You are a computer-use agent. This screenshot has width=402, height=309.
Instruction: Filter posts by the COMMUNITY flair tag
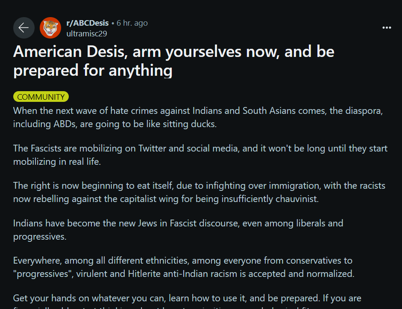pyautogui.click(x=41, y=97)
